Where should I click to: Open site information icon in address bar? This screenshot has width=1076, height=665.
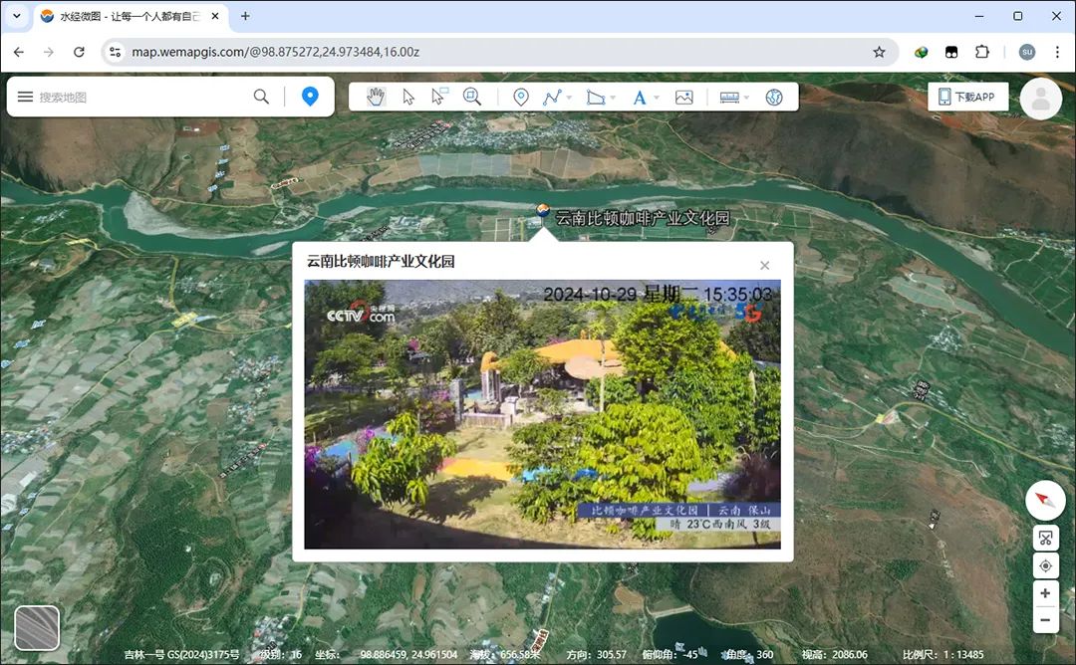[x=115, y=52]
